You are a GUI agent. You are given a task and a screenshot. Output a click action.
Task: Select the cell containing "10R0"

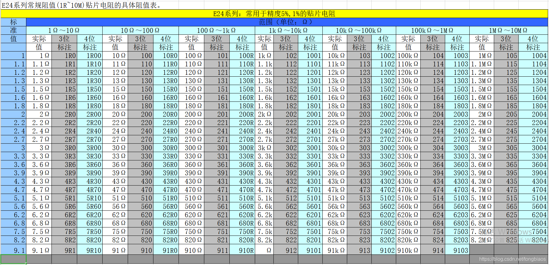(x=166, y=56)
